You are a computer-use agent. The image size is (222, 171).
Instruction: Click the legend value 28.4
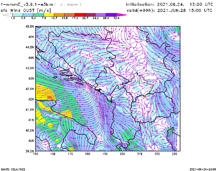106,18
